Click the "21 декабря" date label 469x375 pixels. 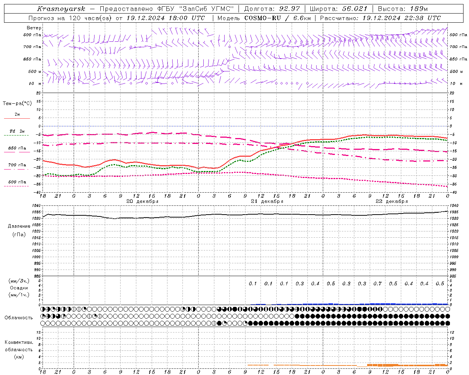(267, 201)
